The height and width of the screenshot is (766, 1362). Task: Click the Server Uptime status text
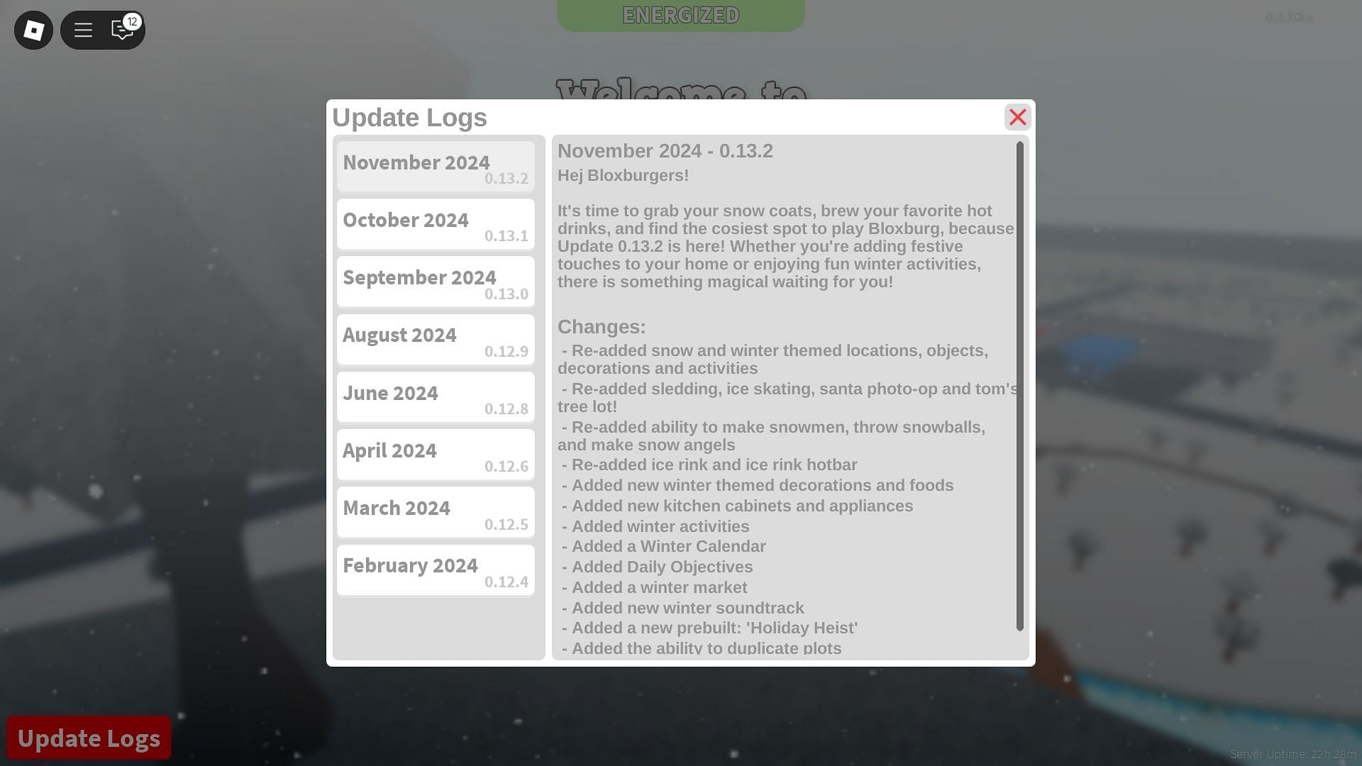(x=1292, y=754)
